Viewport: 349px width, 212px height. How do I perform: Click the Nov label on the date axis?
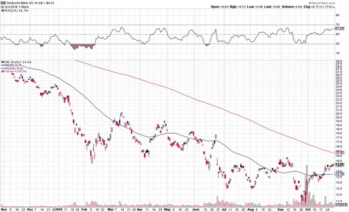point(4,209)
